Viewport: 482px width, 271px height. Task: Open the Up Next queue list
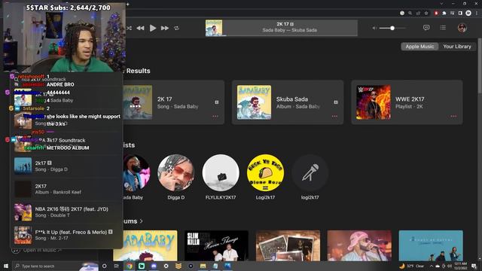443,28
